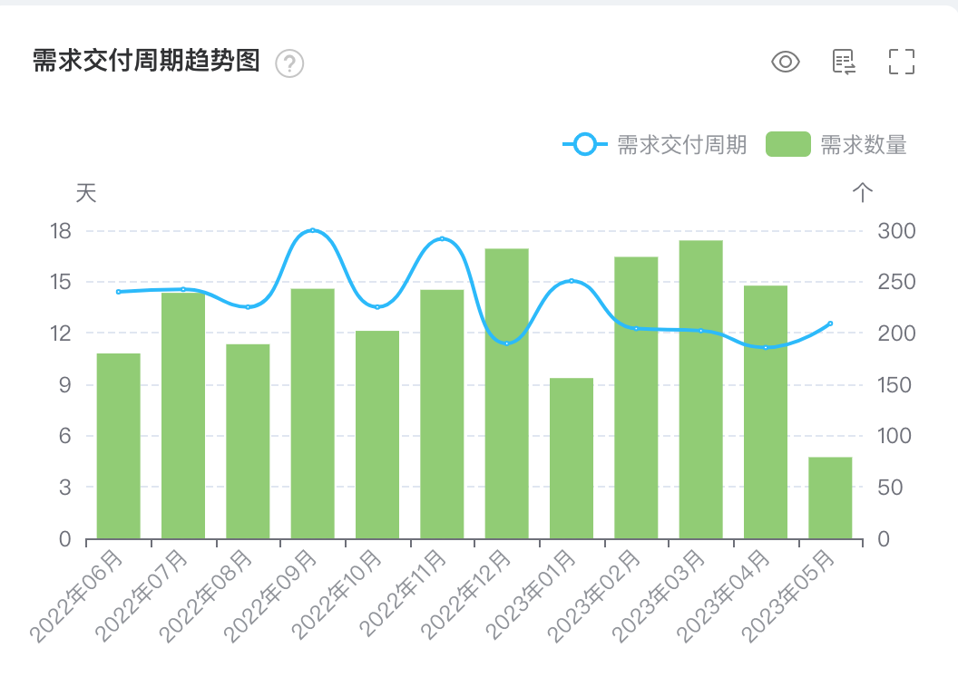Click the x-axis label 2022年06月
Screen dimensions: 958x696
pyautogui.click(x=77, y=595)
